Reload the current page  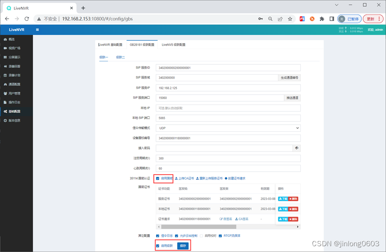tap(27, 19)
